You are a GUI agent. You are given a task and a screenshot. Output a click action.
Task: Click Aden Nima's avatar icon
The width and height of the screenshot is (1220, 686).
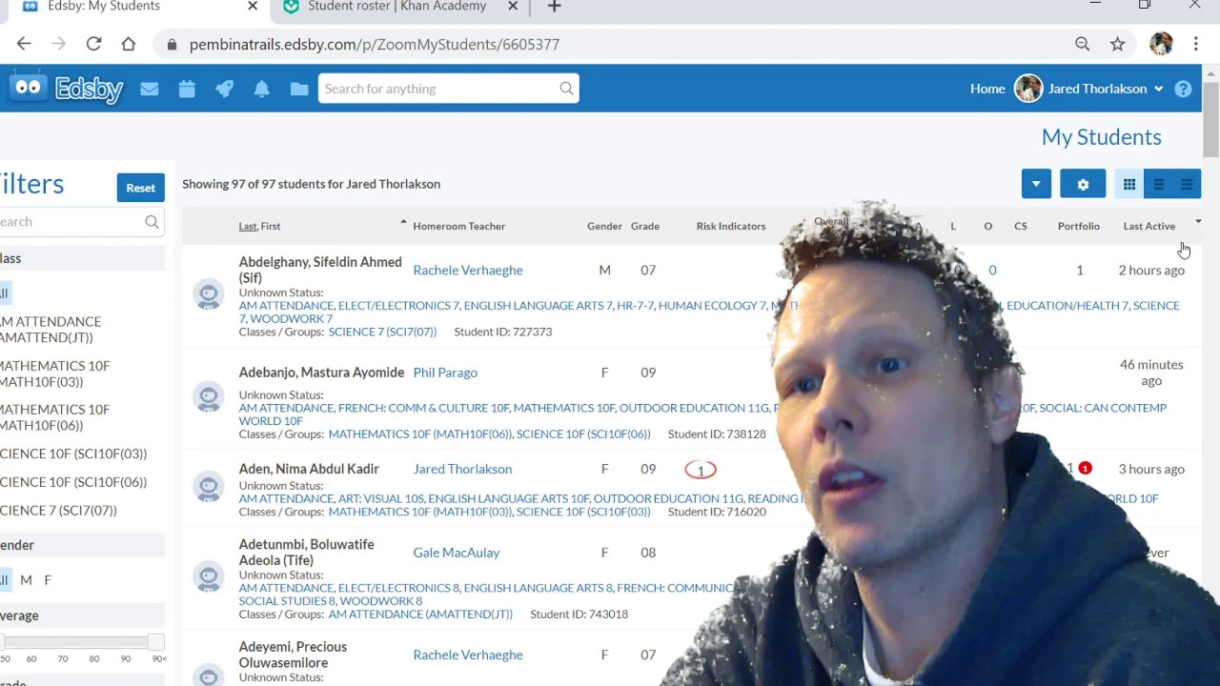tap(208, 487)
